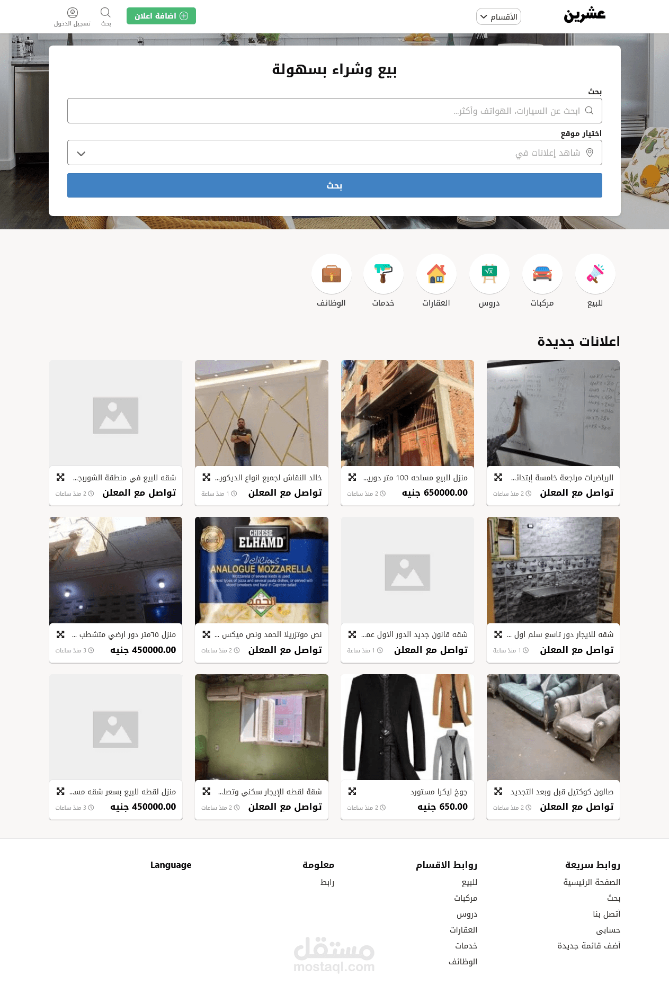Click footer link الصفحة الرئيسية
Screen dimensions: 669x994
click(x=592, y=882)
